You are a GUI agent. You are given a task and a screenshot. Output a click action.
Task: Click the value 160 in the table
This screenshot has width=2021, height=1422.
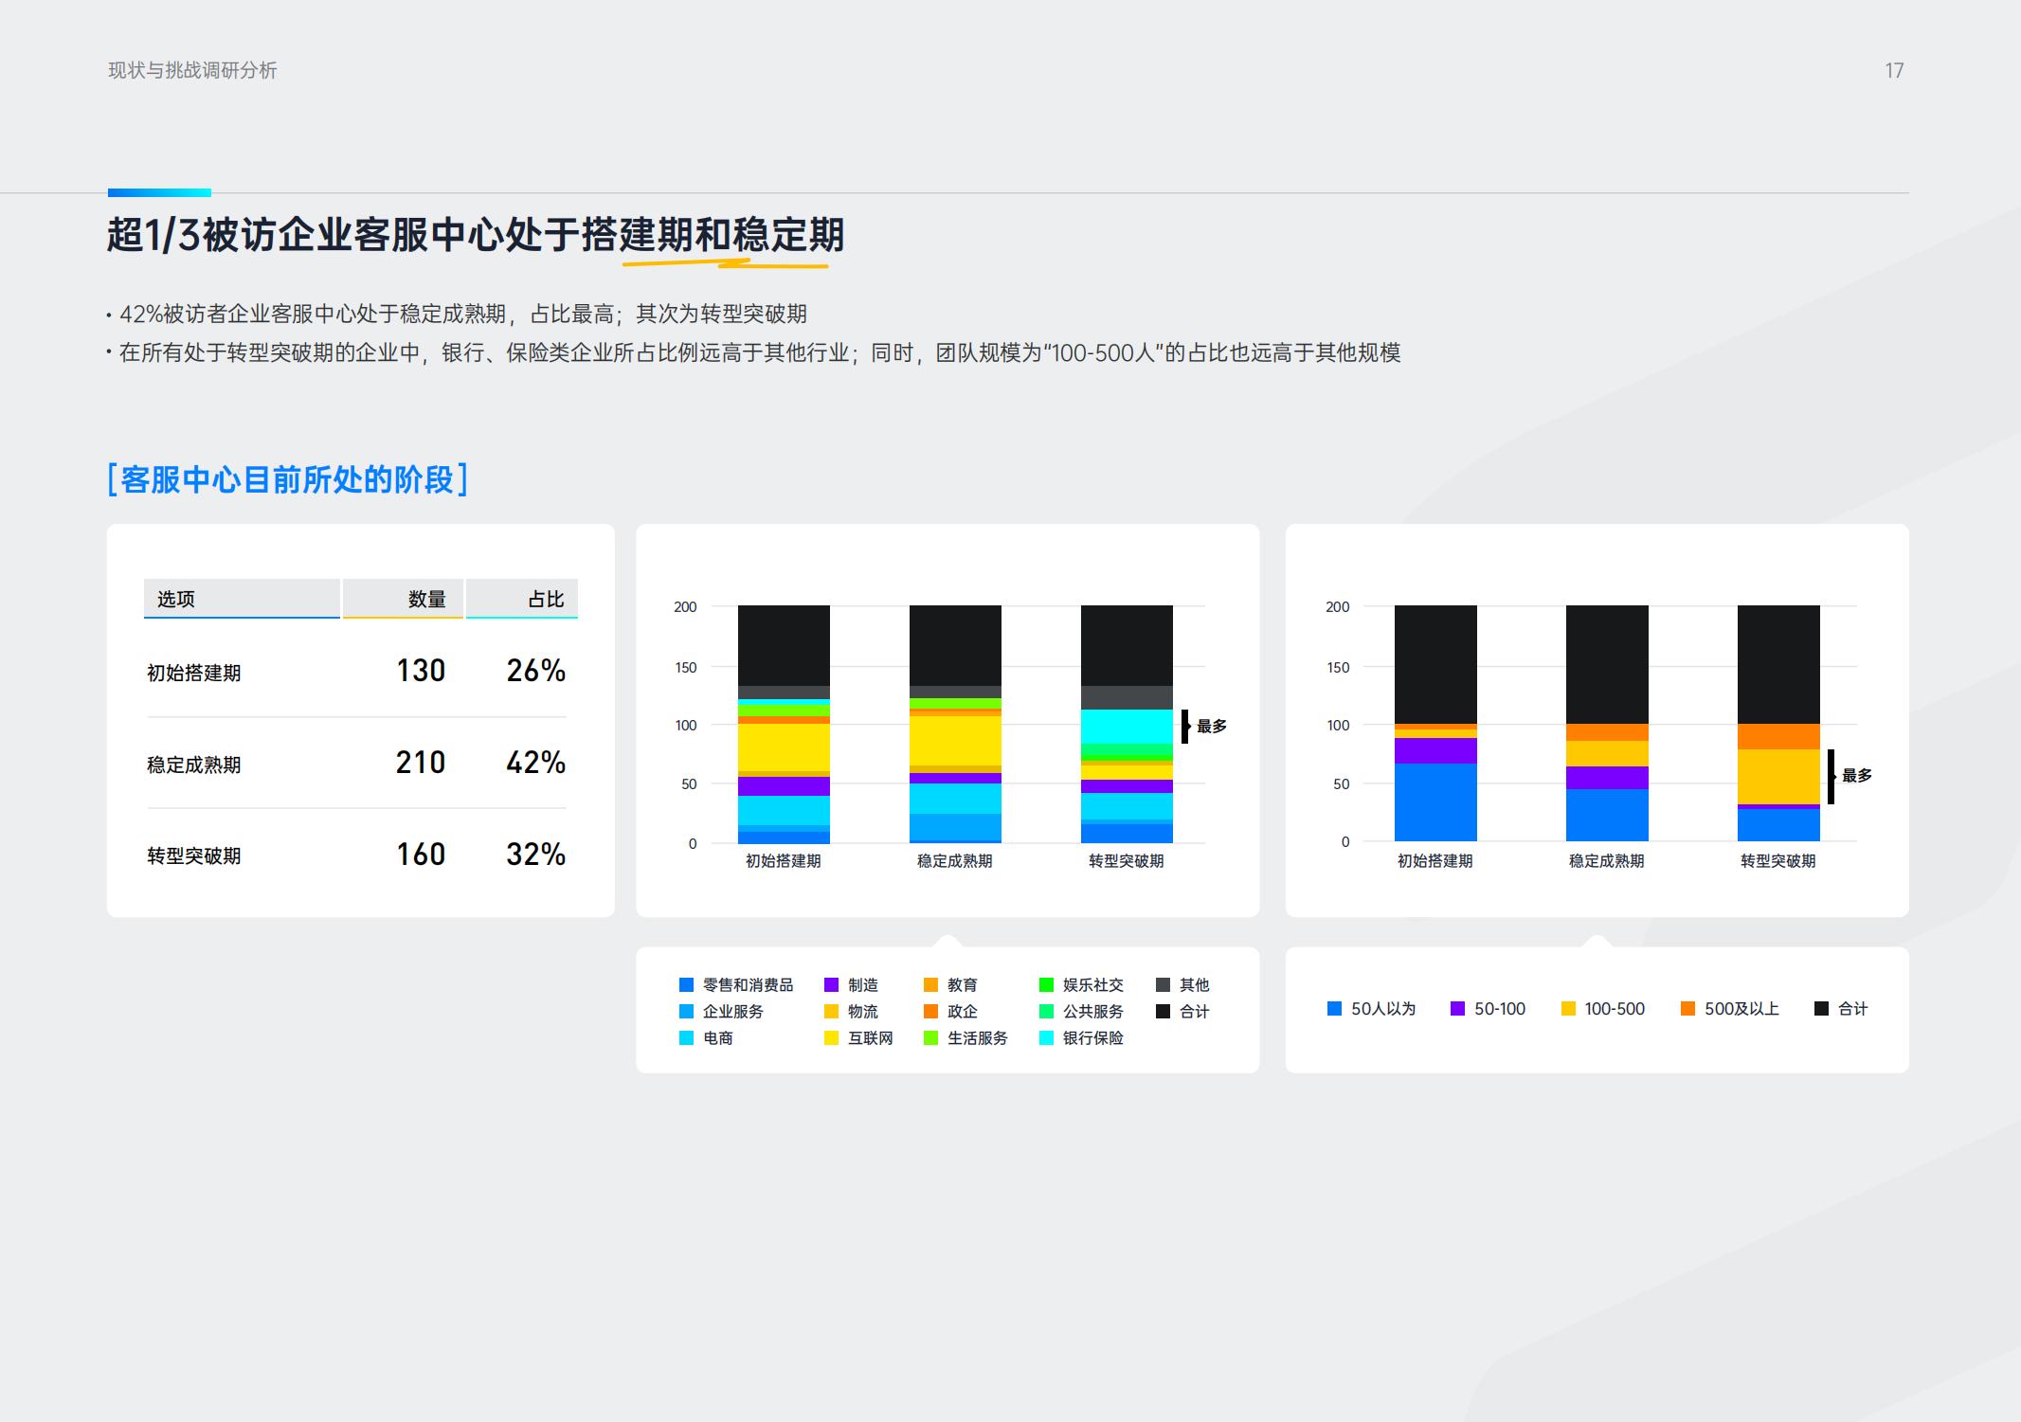(x=421, y=855)
